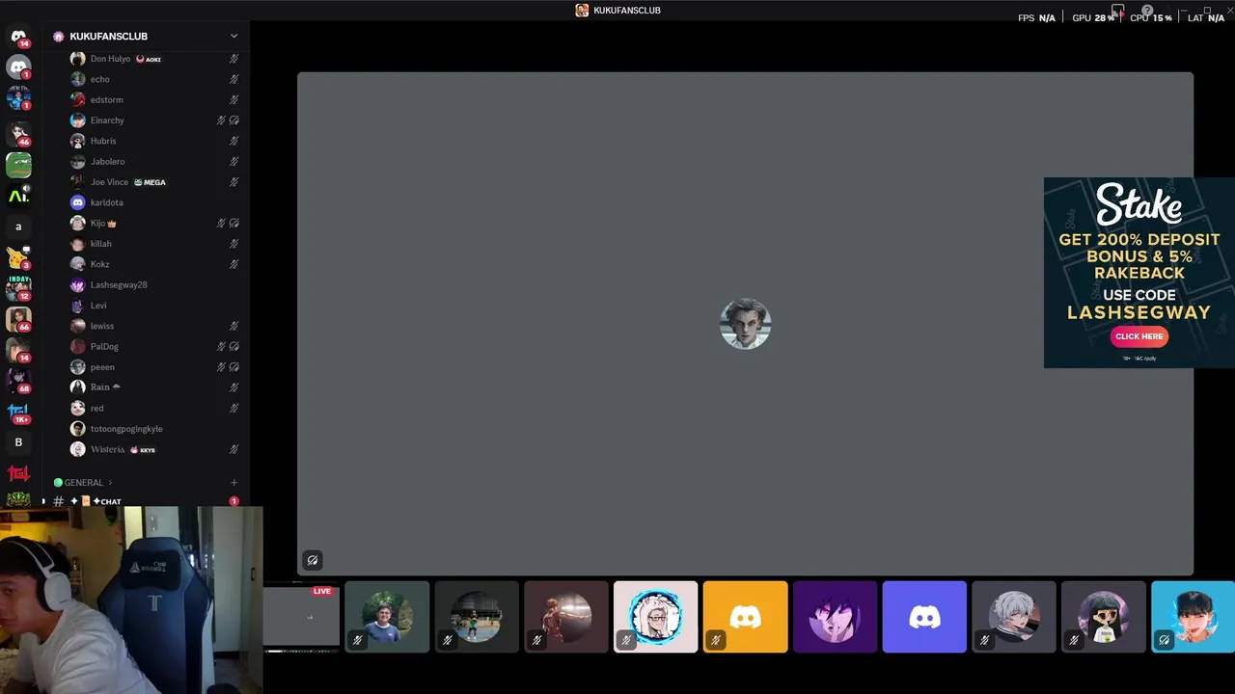The width and height of the screenshot is (1235, 694).
Task: Add a channel to GENERAL category
Action: point(233,482)
